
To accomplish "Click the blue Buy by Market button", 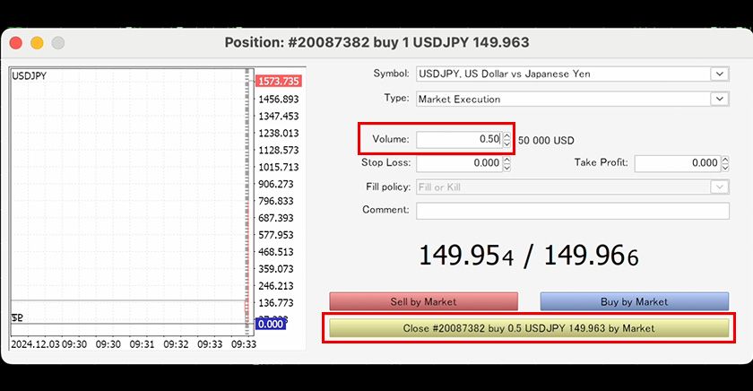I will (635, 301).
